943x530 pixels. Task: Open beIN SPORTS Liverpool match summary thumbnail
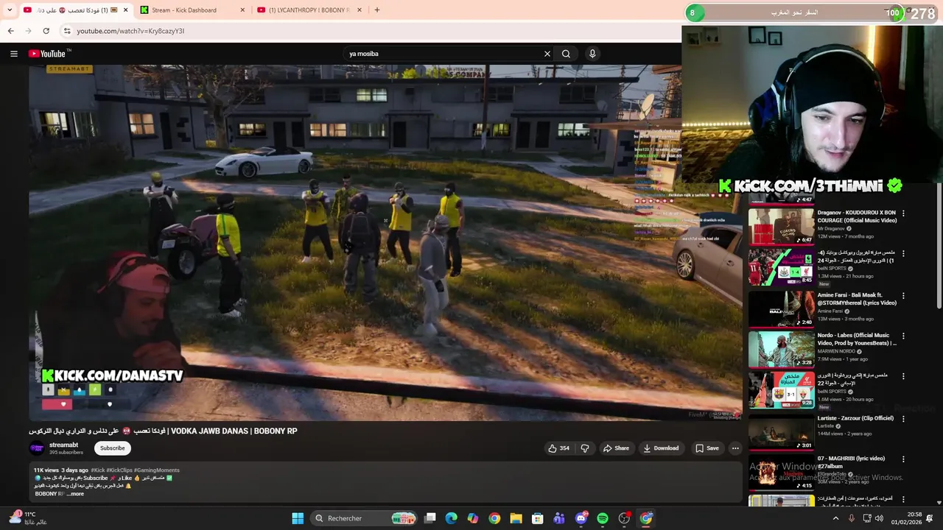[781, 267]
